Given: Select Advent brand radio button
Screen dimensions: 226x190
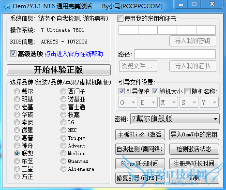Looking at the screenshot, I should click(63, 146).
